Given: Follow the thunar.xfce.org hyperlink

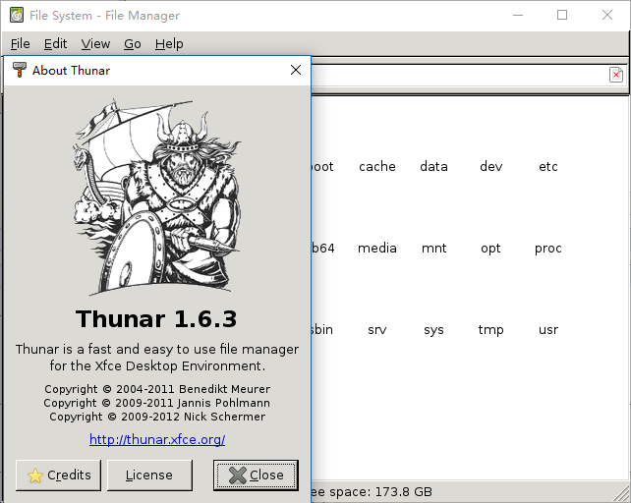Looking at the screenshot, I should [x=157, y=439].
